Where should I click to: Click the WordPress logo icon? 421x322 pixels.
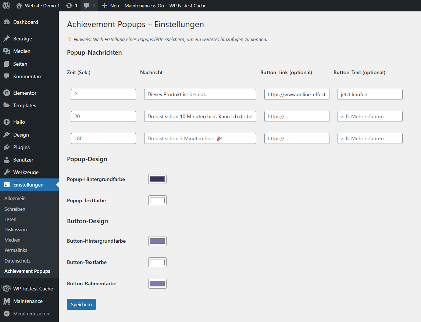click(6, 6)
